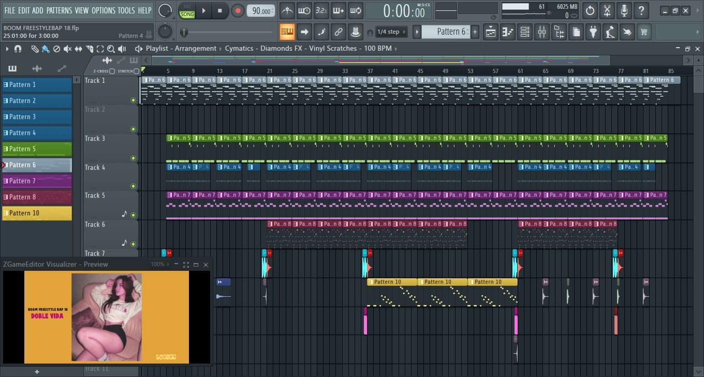This screenshot has width=704, height=377.
Task: Open the Pattern 6 selector dropdown
Action: click(x=446, y=32)
